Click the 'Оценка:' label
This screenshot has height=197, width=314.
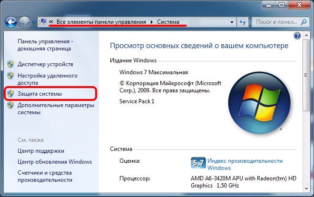(130, 161)
